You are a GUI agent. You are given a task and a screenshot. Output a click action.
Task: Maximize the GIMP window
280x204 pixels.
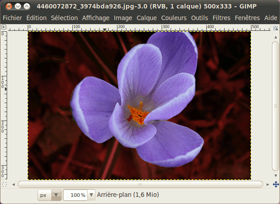[27, 6]
